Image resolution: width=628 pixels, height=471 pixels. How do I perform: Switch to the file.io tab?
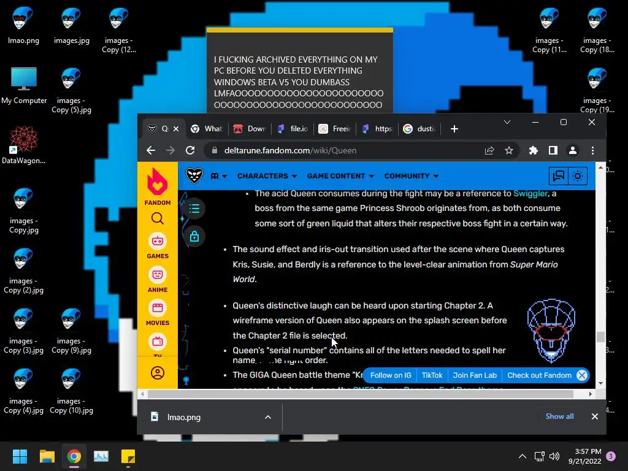tap(293, 129)
